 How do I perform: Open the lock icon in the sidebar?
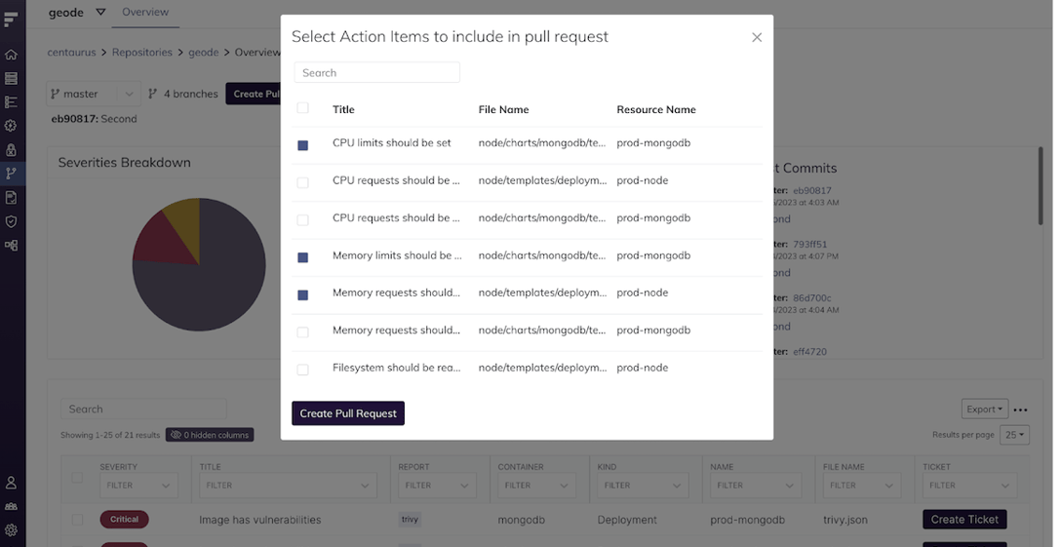[x=11, y=149]
